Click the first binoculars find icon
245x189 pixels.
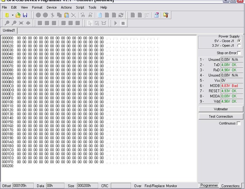point(83,15)
